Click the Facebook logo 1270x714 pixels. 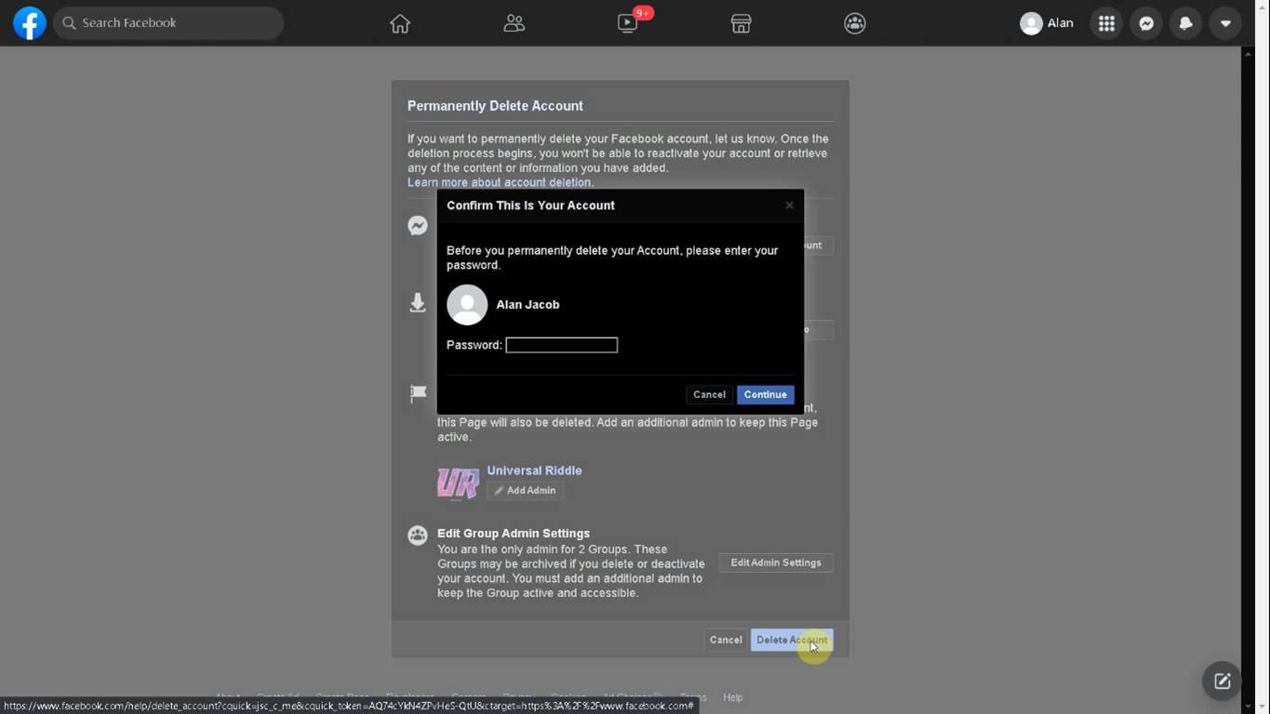tap(29, 22)
